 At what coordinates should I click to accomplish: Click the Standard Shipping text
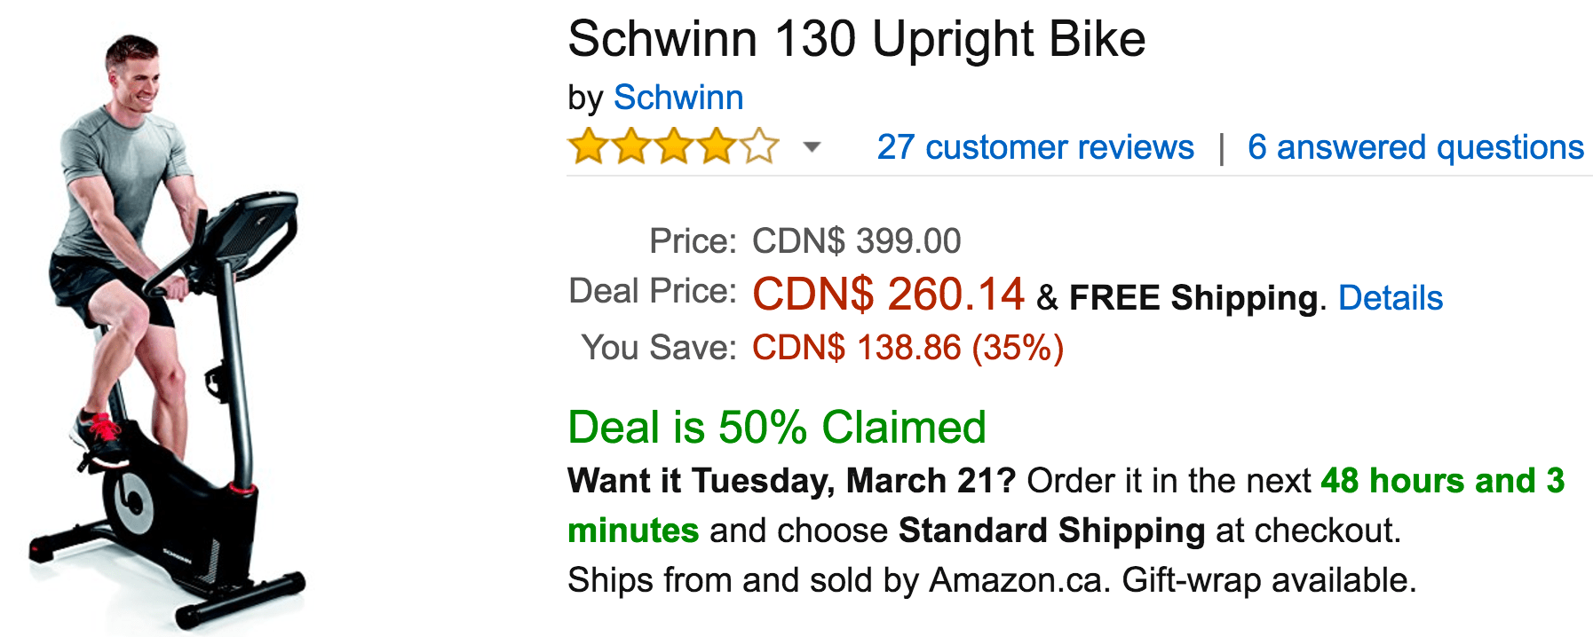pos(1051,531)
